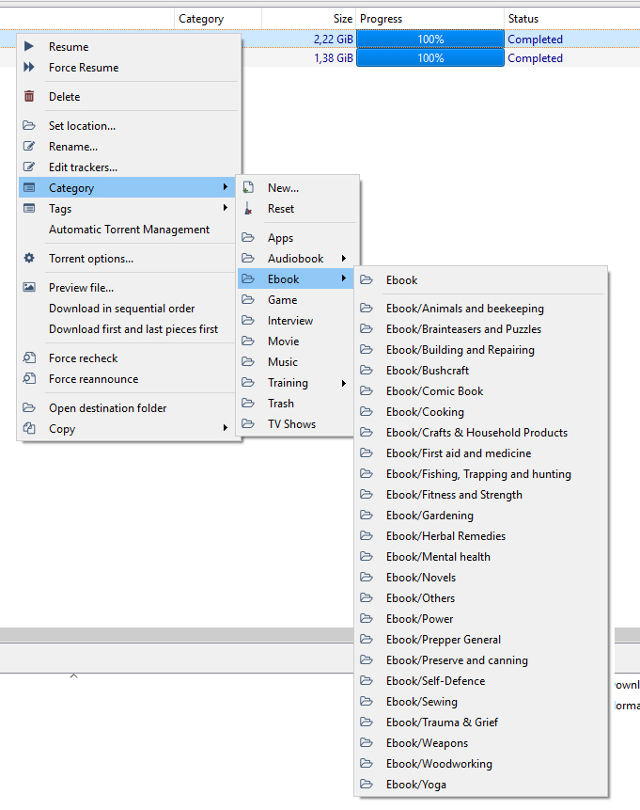Click the Force Resume double-arrow icon
Viewport: 640px width, 810px height.
pos(29,67)
